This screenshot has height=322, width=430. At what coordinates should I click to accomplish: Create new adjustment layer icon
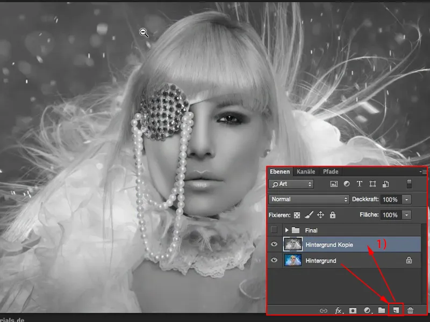[367, 311]
